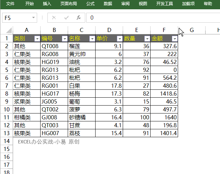The height and width of the screenshot is (174, 220).
Task: Select cell containing 柑橘类
Action: pyautogui.click(x=27, y=117)
